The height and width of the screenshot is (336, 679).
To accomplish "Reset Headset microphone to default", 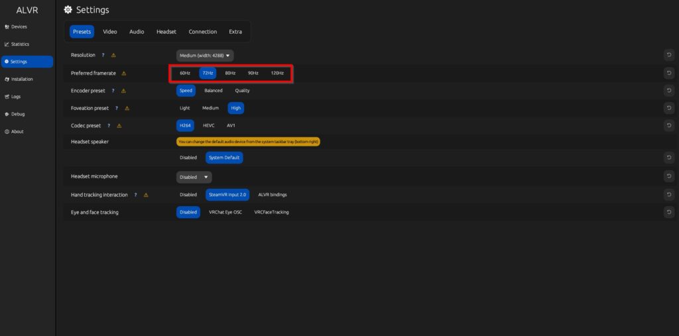I will (x=669, y=176).
